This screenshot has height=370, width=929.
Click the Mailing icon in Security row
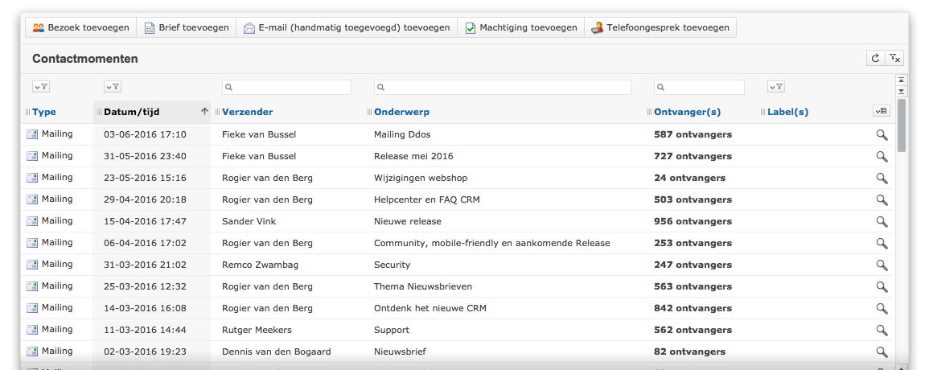tap(32, 265)
